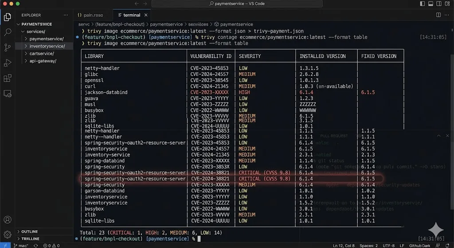The image size is (454, 248).
Task: Close the terminal tab
Action: click(x=146, y=15)
